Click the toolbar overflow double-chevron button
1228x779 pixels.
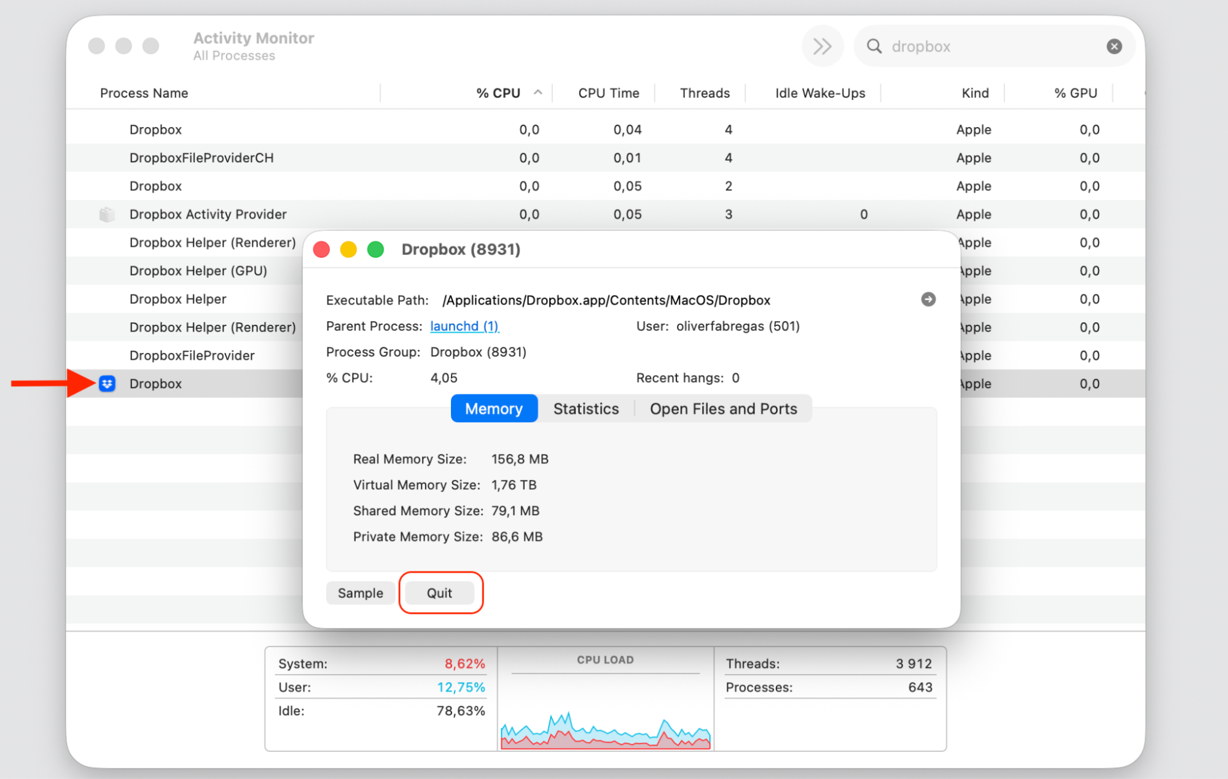[x=822, y=46]
